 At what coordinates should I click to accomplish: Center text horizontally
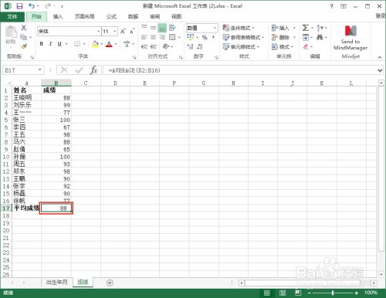tap(153, 37)
